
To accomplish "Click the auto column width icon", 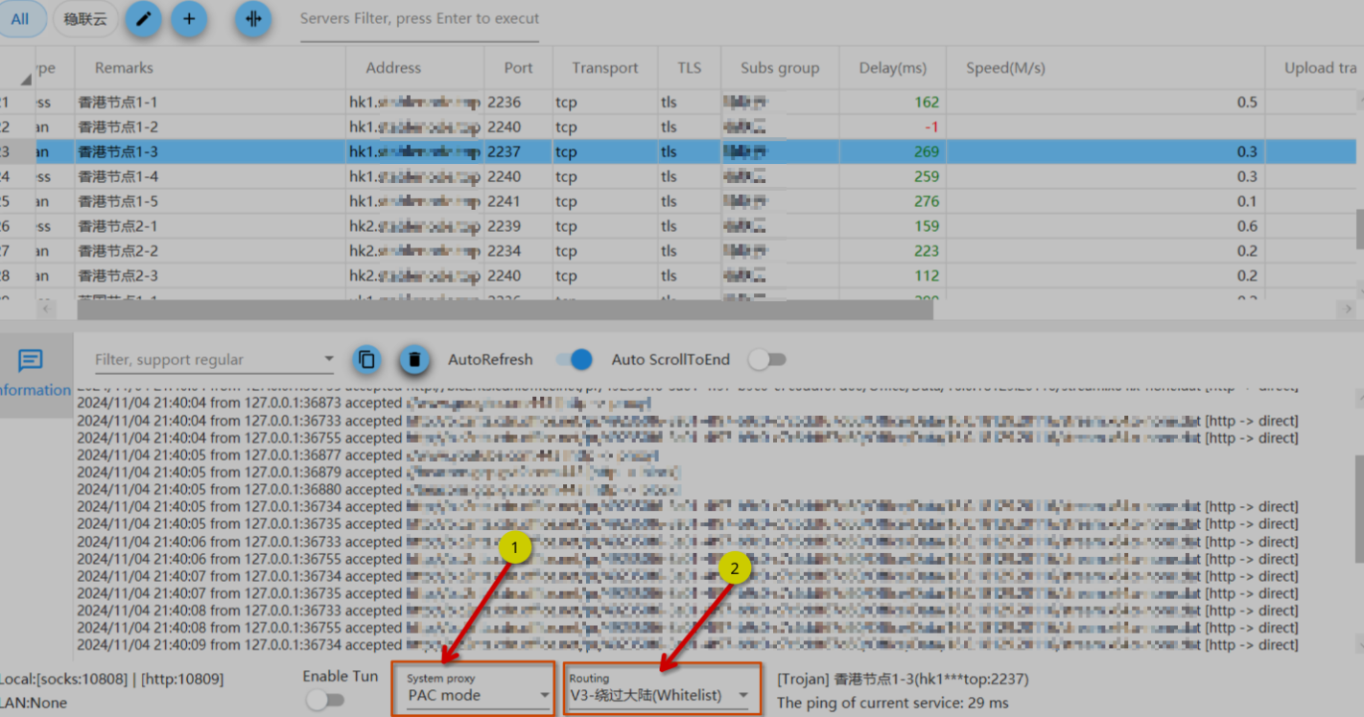I will [253, 19].
